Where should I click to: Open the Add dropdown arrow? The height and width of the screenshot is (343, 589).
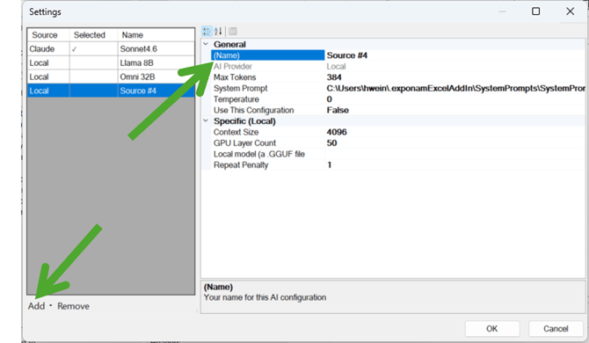pyautogui.click(x=51, y=305)
